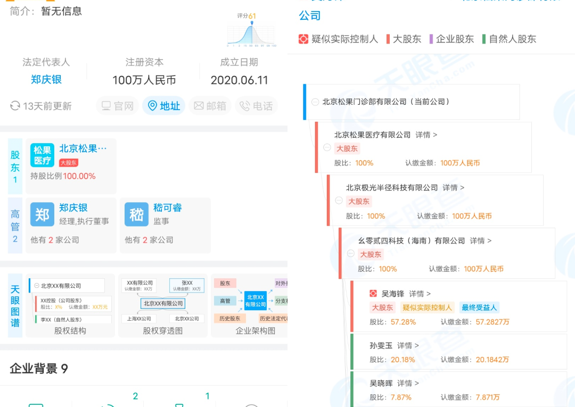The image size is (575, 407).
Task: Open the 地址 location button
Action: point(163,106)
